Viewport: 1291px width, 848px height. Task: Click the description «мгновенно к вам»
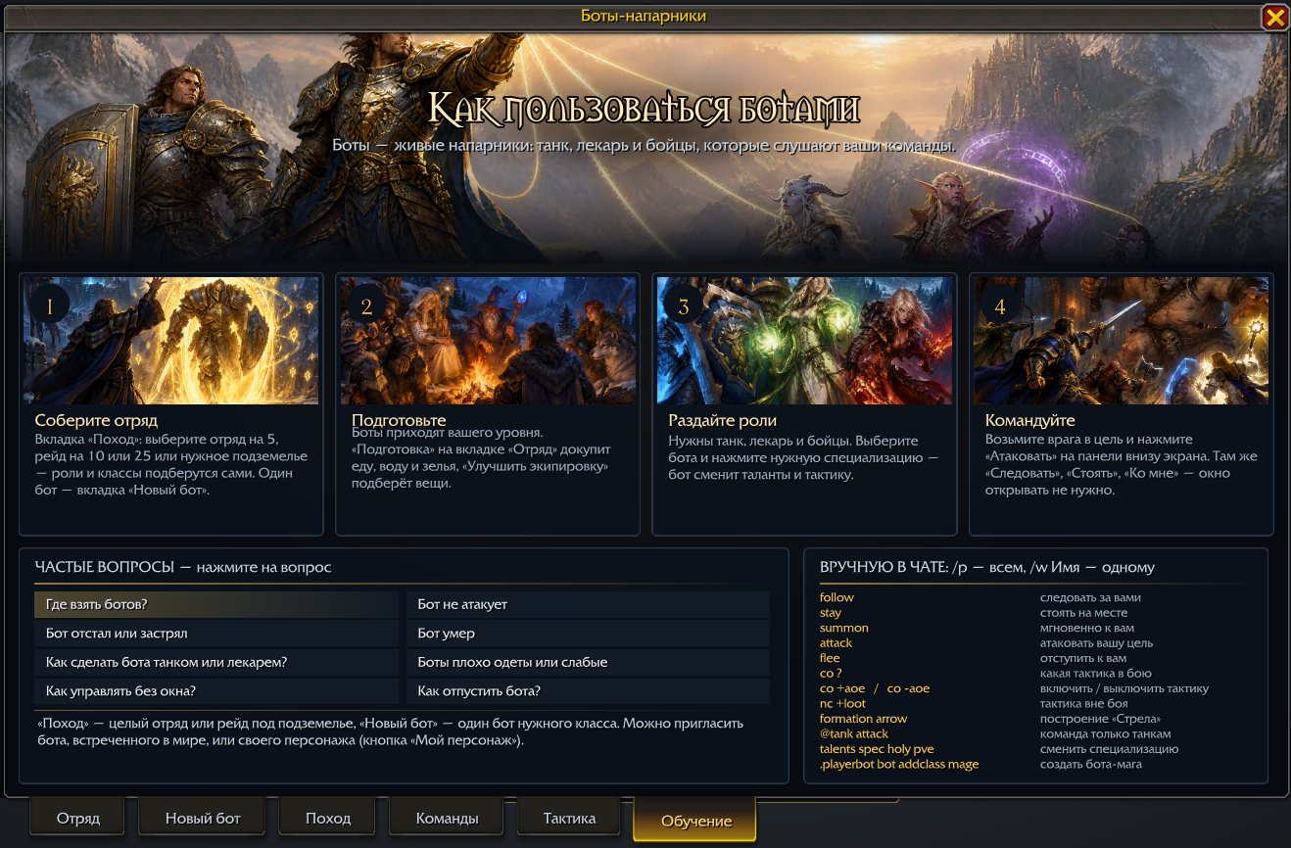point(1086,628)
